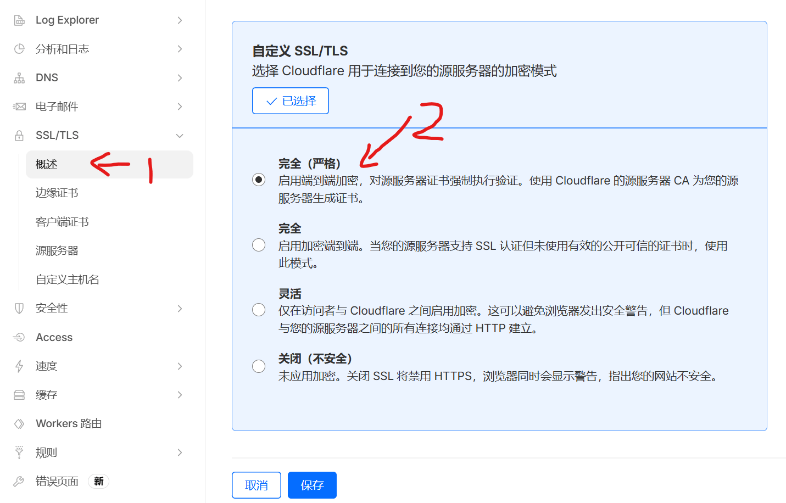Click the 已选择 selected button

click(x=291, y=101)
